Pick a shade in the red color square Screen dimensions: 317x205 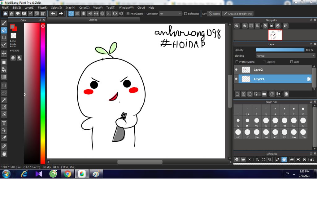coord(32,93)
